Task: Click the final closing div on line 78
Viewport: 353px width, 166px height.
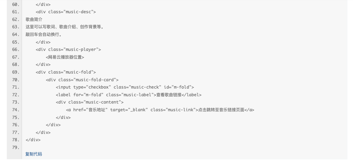Action: pyautogui.click(x=33, y=140)
